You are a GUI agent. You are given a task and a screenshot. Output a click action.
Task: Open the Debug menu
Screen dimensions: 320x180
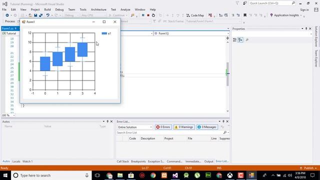(x=59, y=9)
